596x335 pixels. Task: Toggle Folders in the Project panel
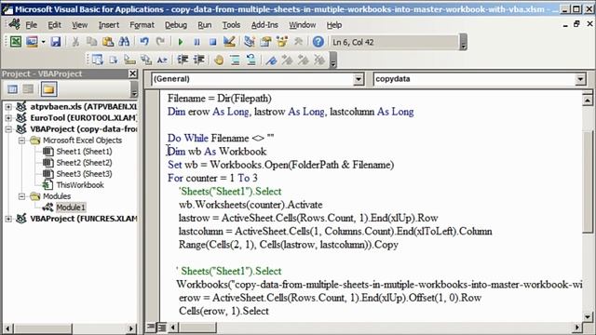pyautogui.click(x=48, y=89)
